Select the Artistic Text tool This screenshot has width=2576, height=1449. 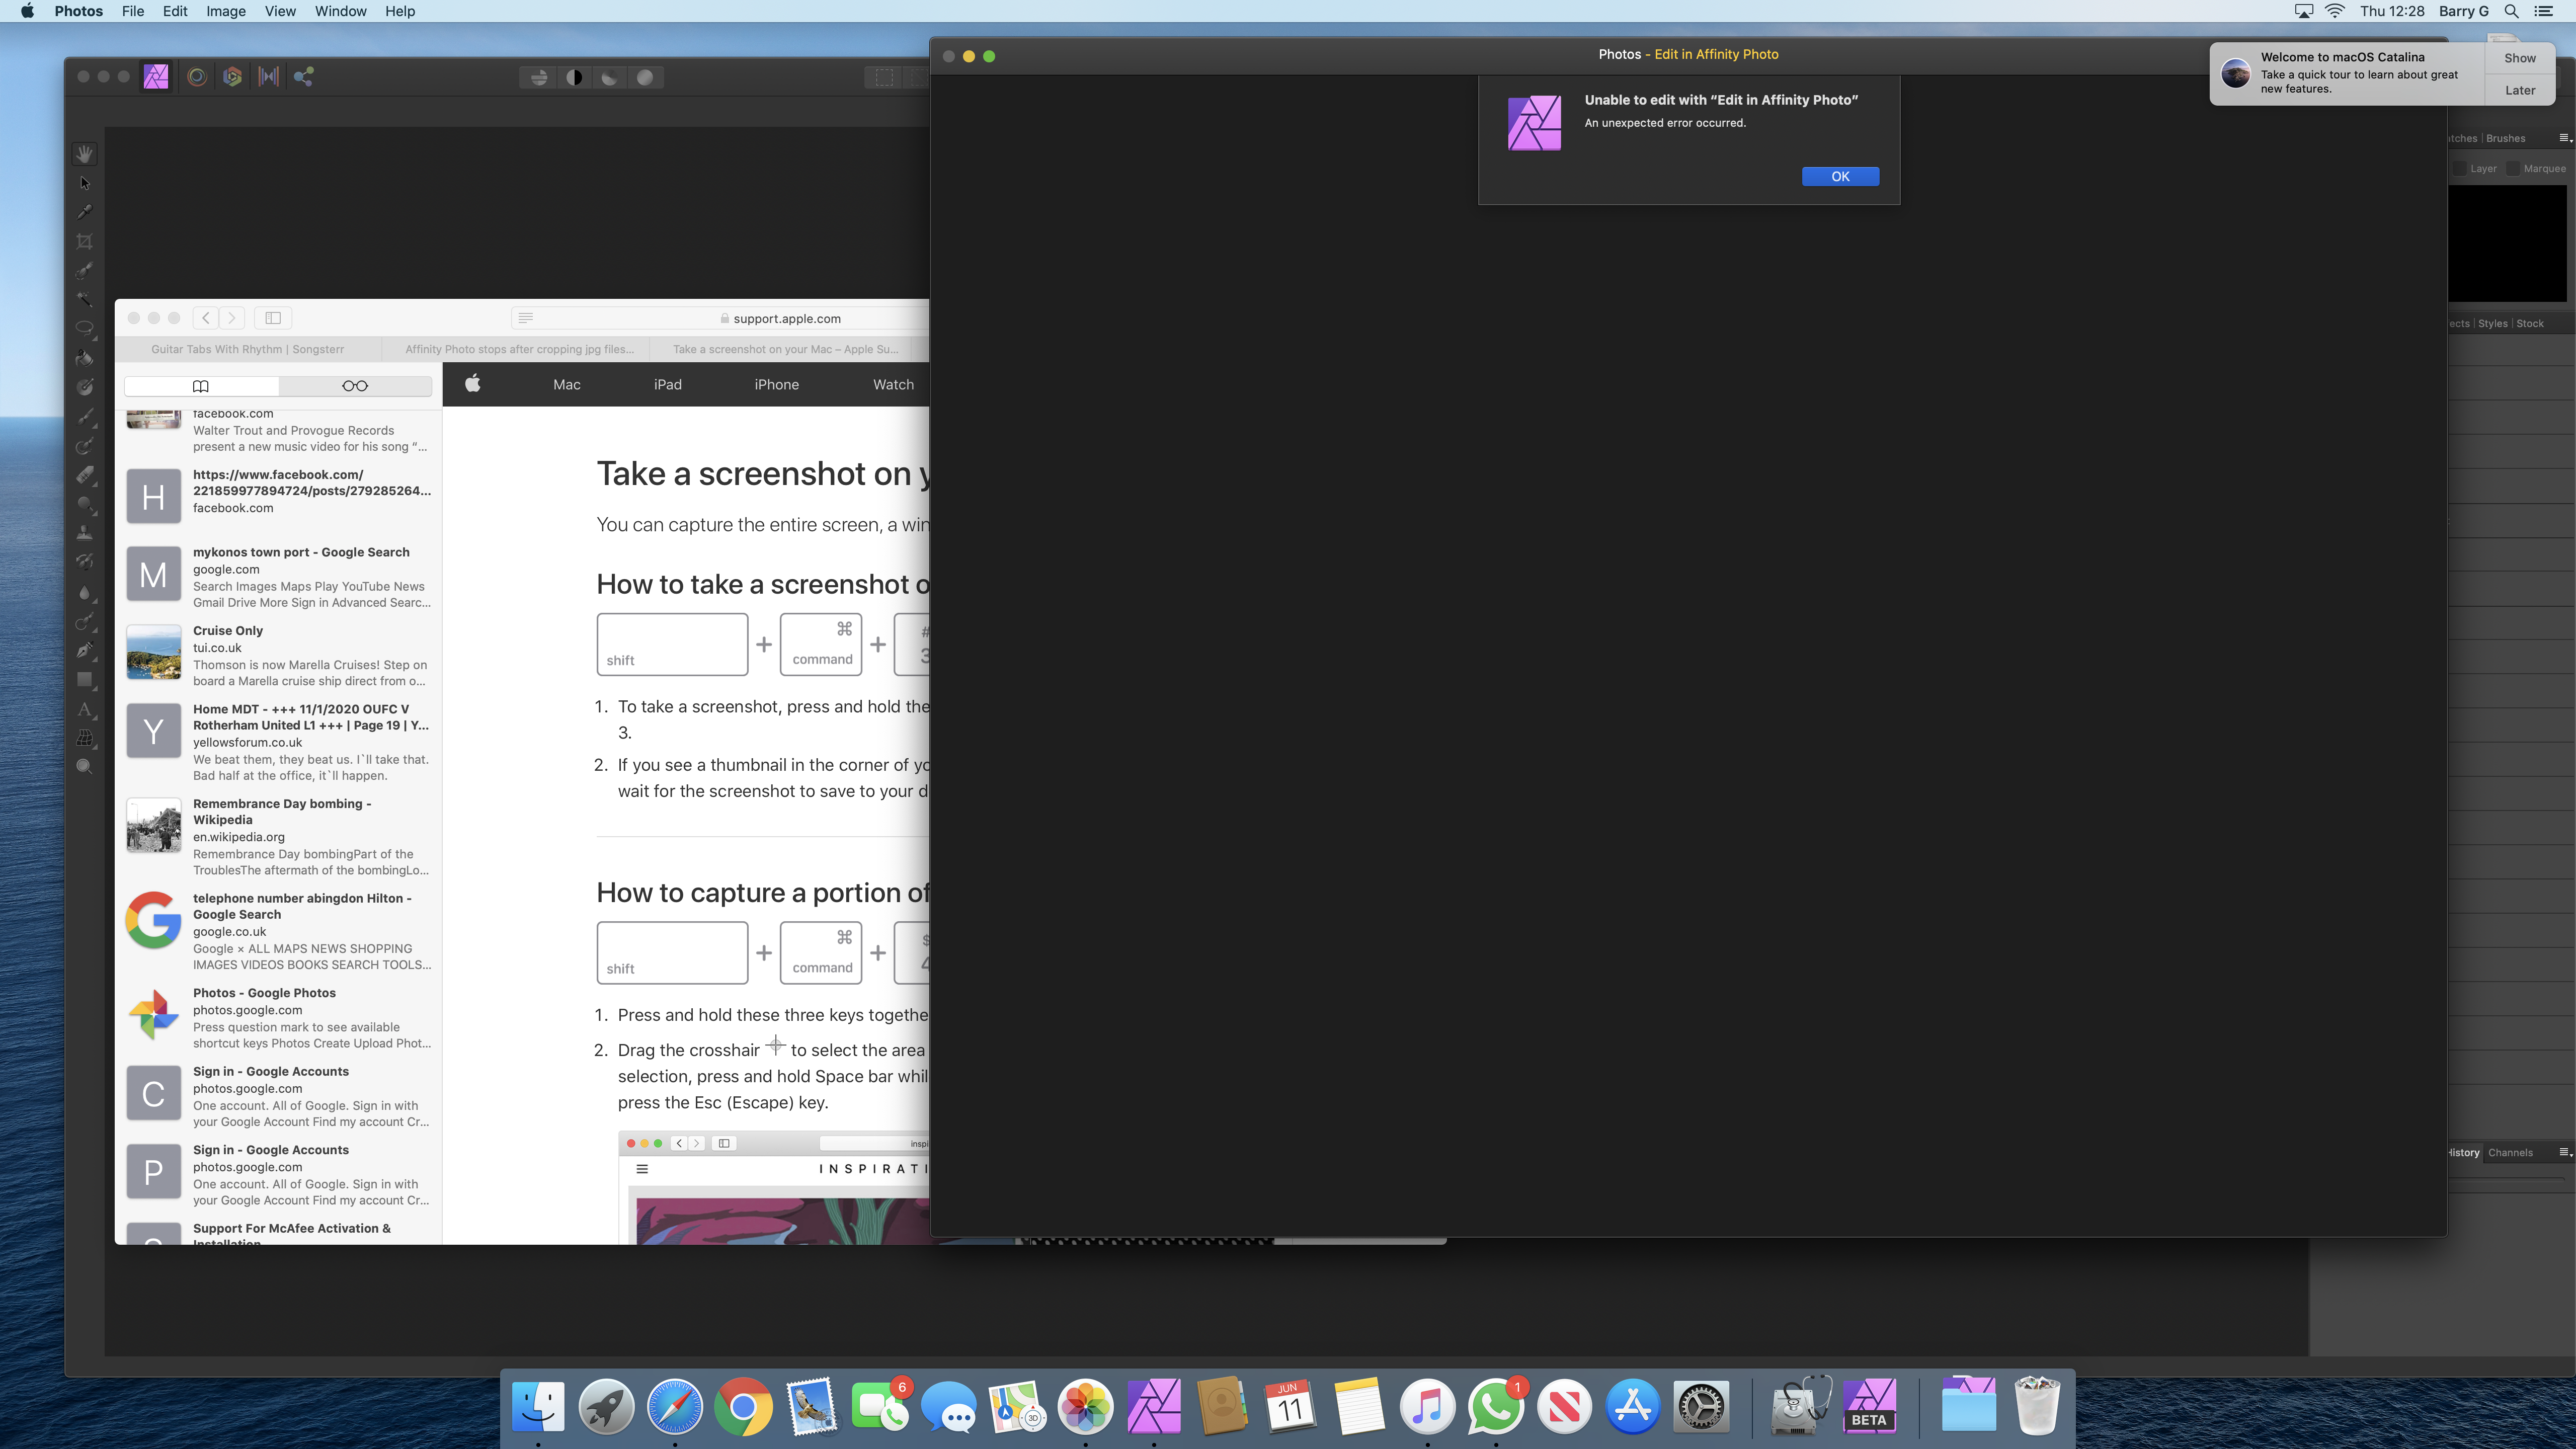(85, 709)
